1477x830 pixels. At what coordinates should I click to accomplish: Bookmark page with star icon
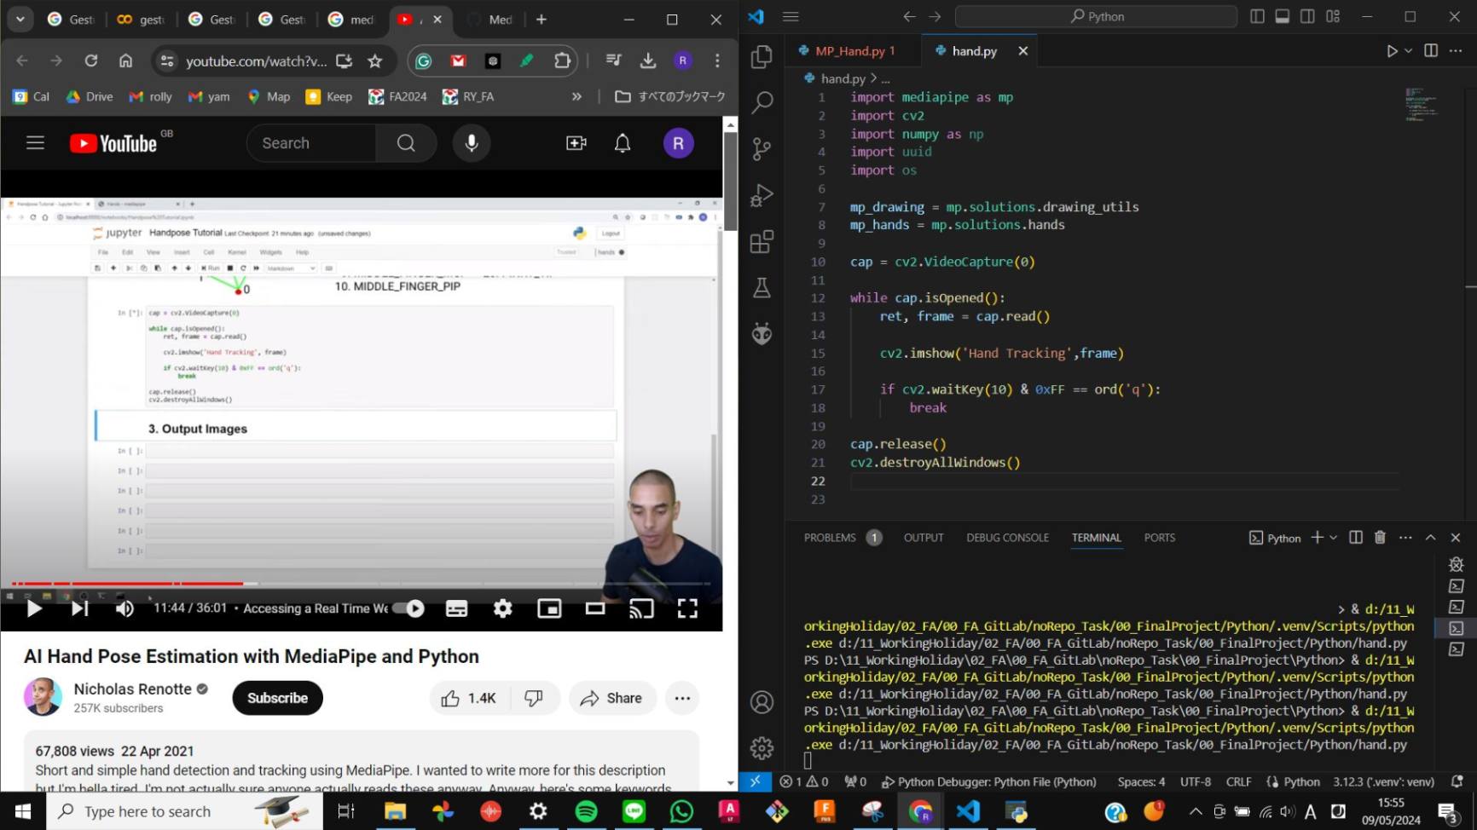(375, 61)
